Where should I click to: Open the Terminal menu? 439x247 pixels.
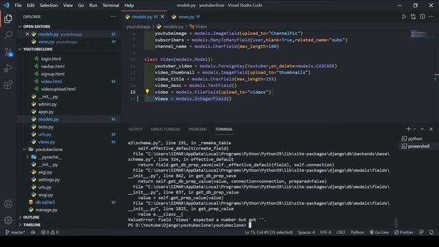click(x=110, y=5)
